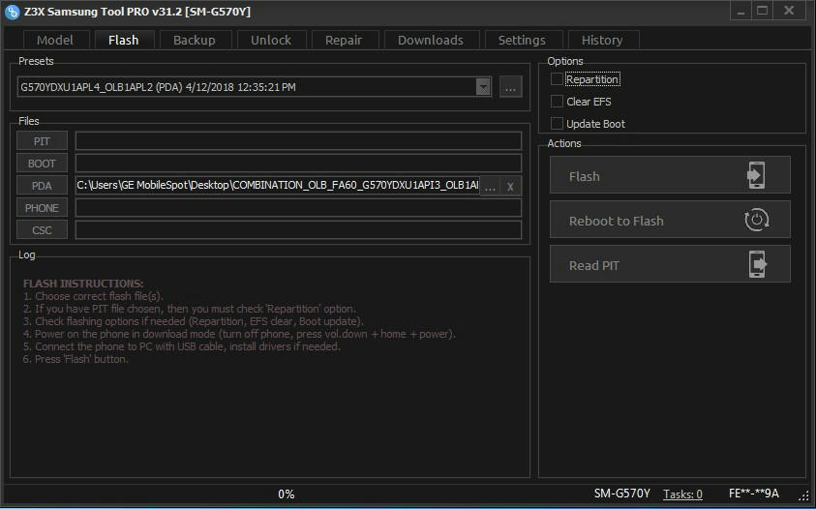This screenshot has width=816, height=509.
Task: Close the Z3X Samsung Tool window
Action: pos(789,11)
